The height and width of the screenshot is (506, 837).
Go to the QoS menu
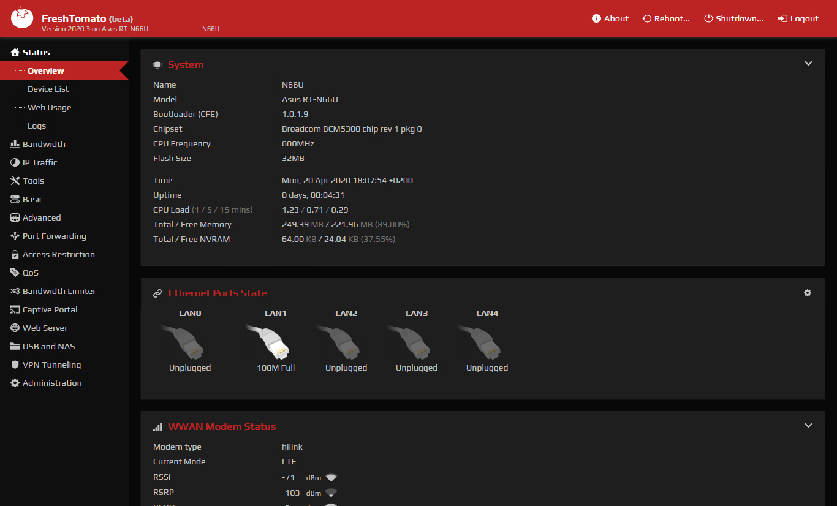coord(31,273)
